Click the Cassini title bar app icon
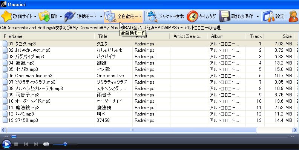Viewport: 299px width, 150px height. click(3, 4)
